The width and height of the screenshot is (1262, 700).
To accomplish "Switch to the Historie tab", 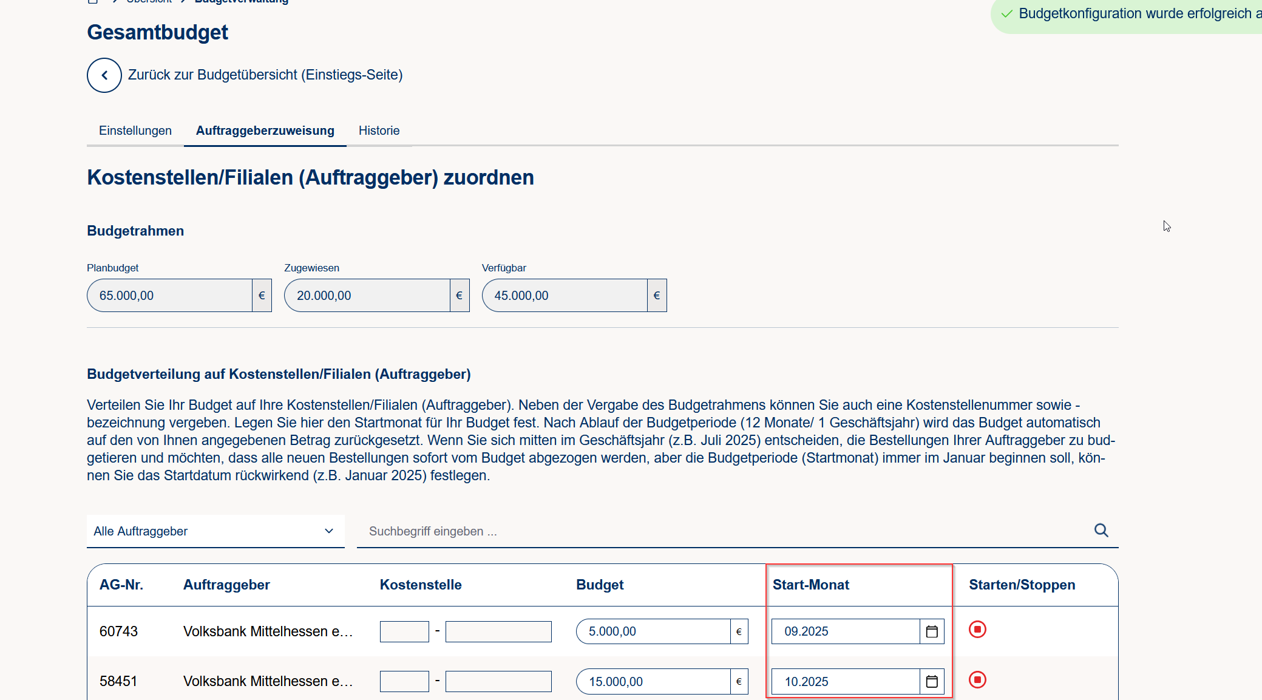I will (x=379, y=131).
